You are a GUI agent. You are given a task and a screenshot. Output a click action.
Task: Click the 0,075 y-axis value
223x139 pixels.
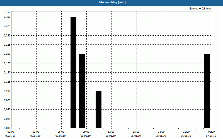[7, 100]
